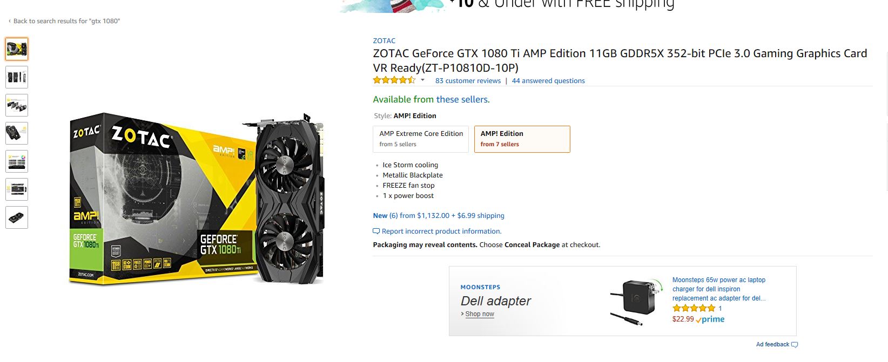Click the star rating icons
The height and width of the screenshot is (362, 888).
pyautogui.click(x=394, y=80)
